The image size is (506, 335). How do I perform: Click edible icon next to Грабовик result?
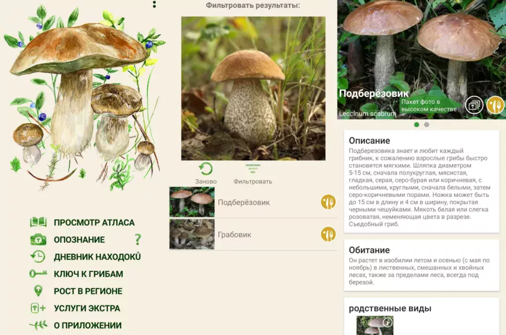[x=328, y=234]
